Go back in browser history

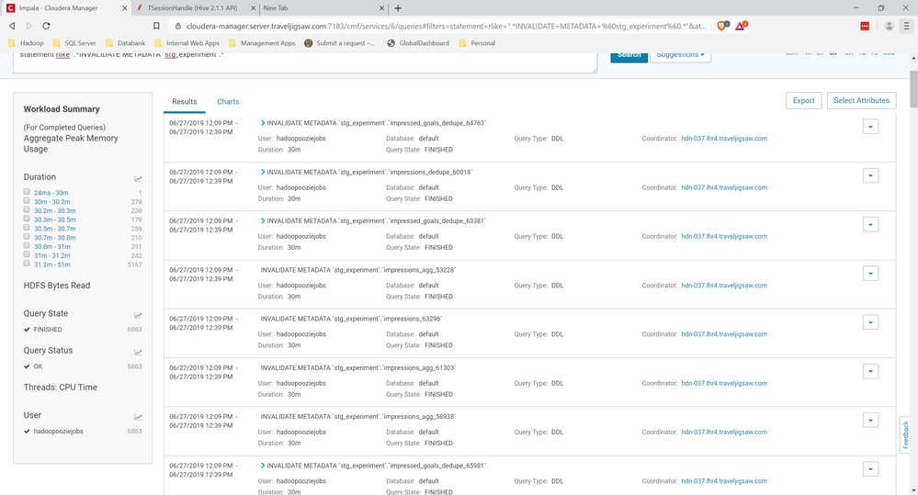[x=12, y=26]
